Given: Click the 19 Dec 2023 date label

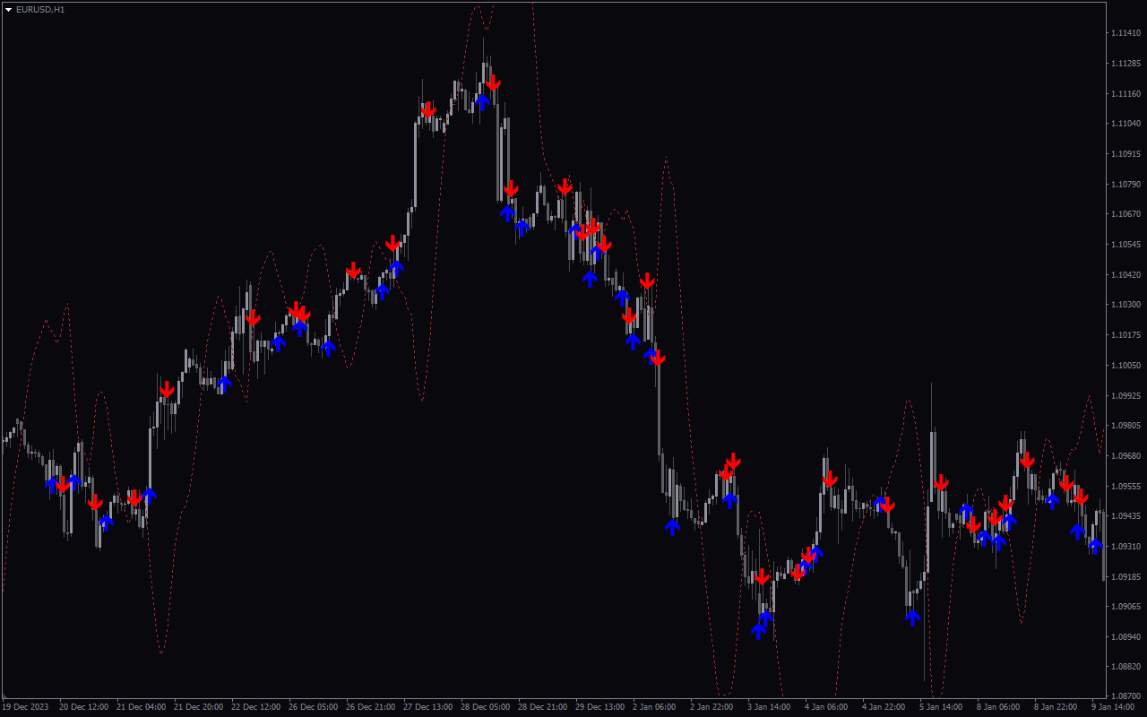Looking at the screenshot, I should click(25, 707).
